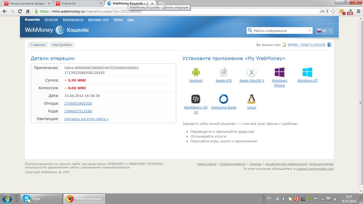Click the translate page icon in address bar
Viewport: 363px width, 204px height.
(x=322, y=11)
